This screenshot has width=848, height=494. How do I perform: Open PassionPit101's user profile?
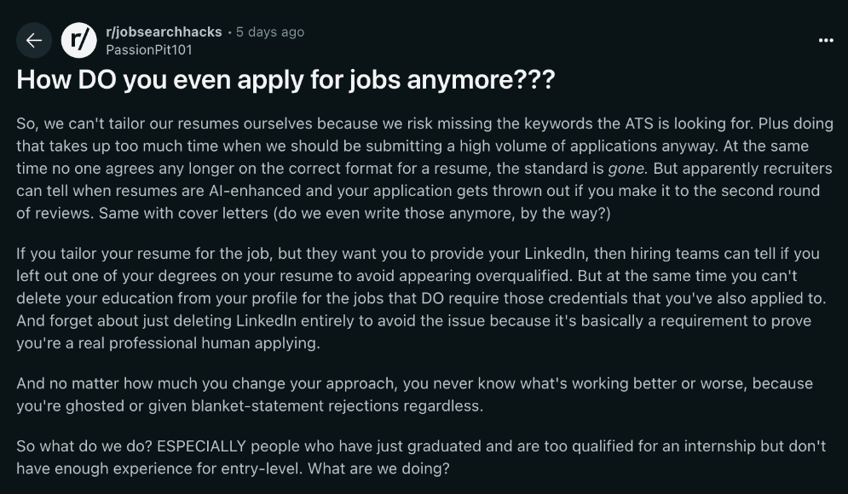click(x=149, y=49)
